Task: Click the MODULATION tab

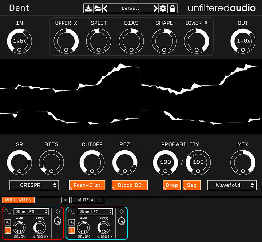Action: click(x=18, y=200)
